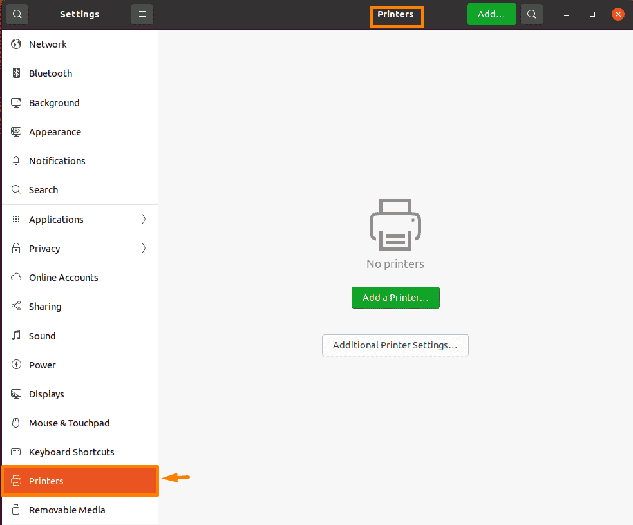Viewport: 633px width, 525px height.
Task: Select the Bluetooth icon in sidebar
Action: tap(15, 73)
